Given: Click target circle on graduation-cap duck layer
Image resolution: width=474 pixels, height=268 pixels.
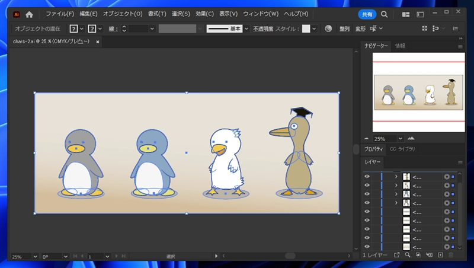Looking at the screenshot, I should coord(447,177).
